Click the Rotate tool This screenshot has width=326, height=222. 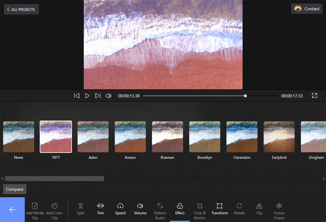[240, 209]
